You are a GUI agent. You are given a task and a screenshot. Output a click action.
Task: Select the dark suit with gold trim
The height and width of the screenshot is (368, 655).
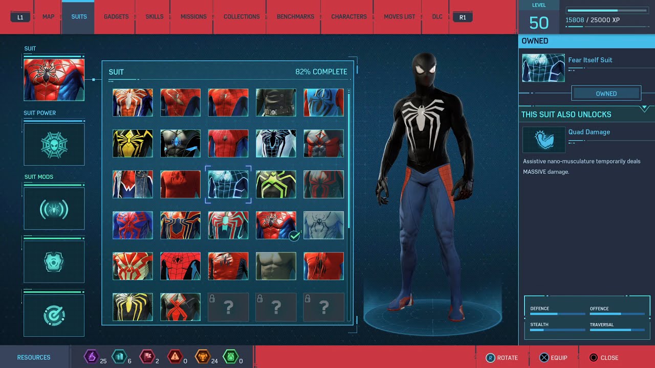tap(180, 225)
